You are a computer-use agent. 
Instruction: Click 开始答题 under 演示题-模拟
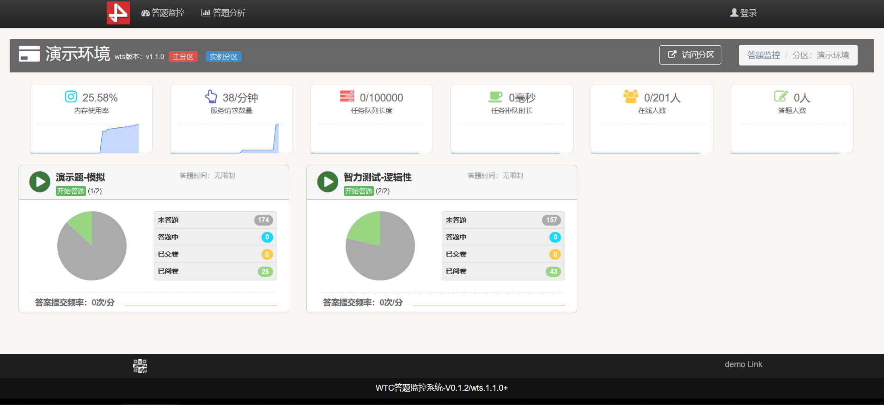tap(71, 191)
